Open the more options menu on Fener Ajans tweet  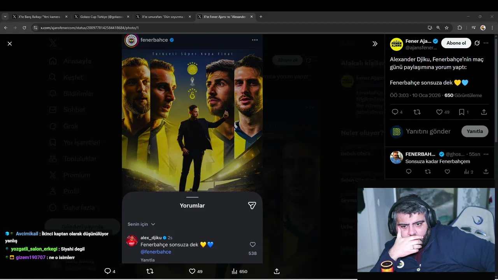[486, 43]
